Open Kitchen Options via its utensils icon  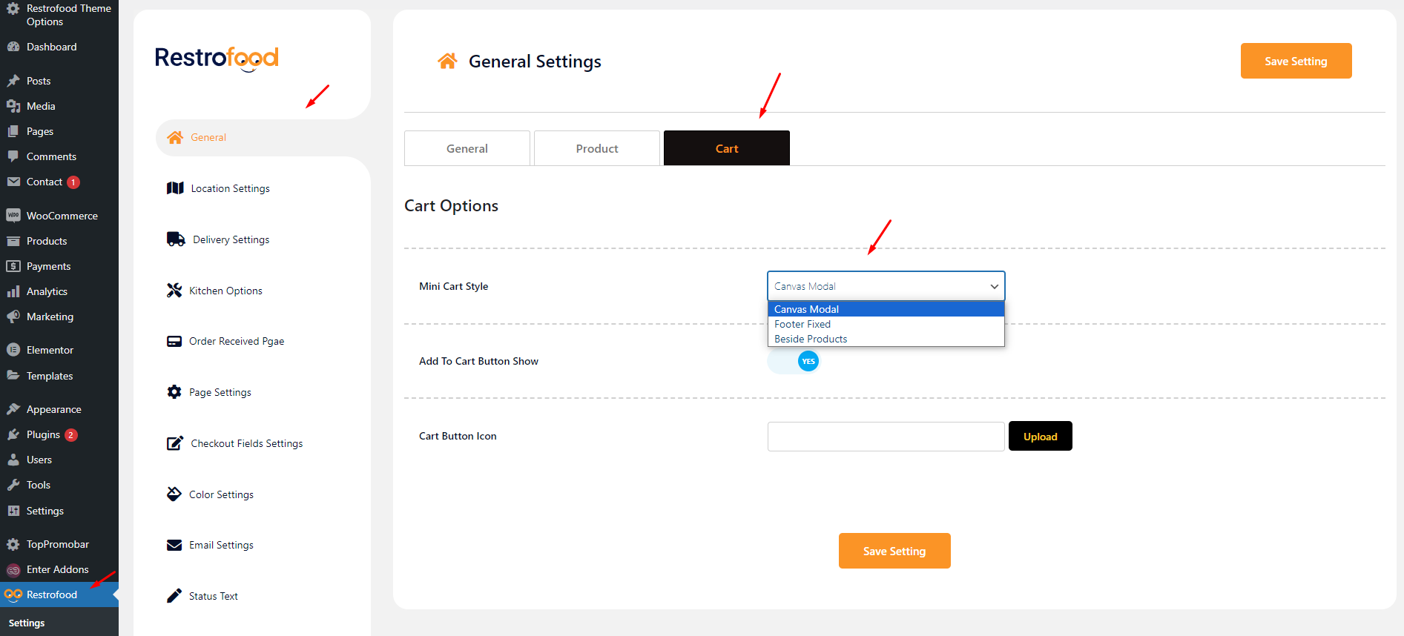click(x=174, y=291)
